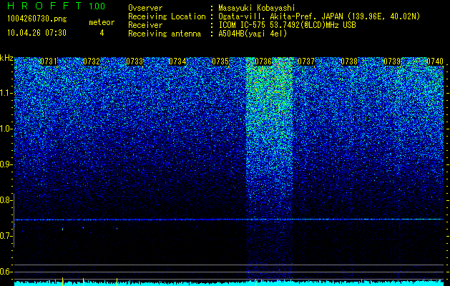Click the first yellow meteor marker after 0731
450x286 pixels.
(x=62, y=282)
